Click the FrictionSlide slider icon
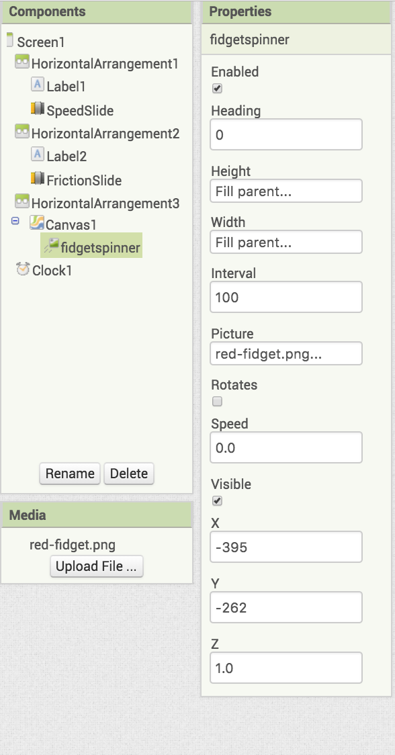This screenshot has height=755, width=395. pyautogui.click(x=38, y=179)
